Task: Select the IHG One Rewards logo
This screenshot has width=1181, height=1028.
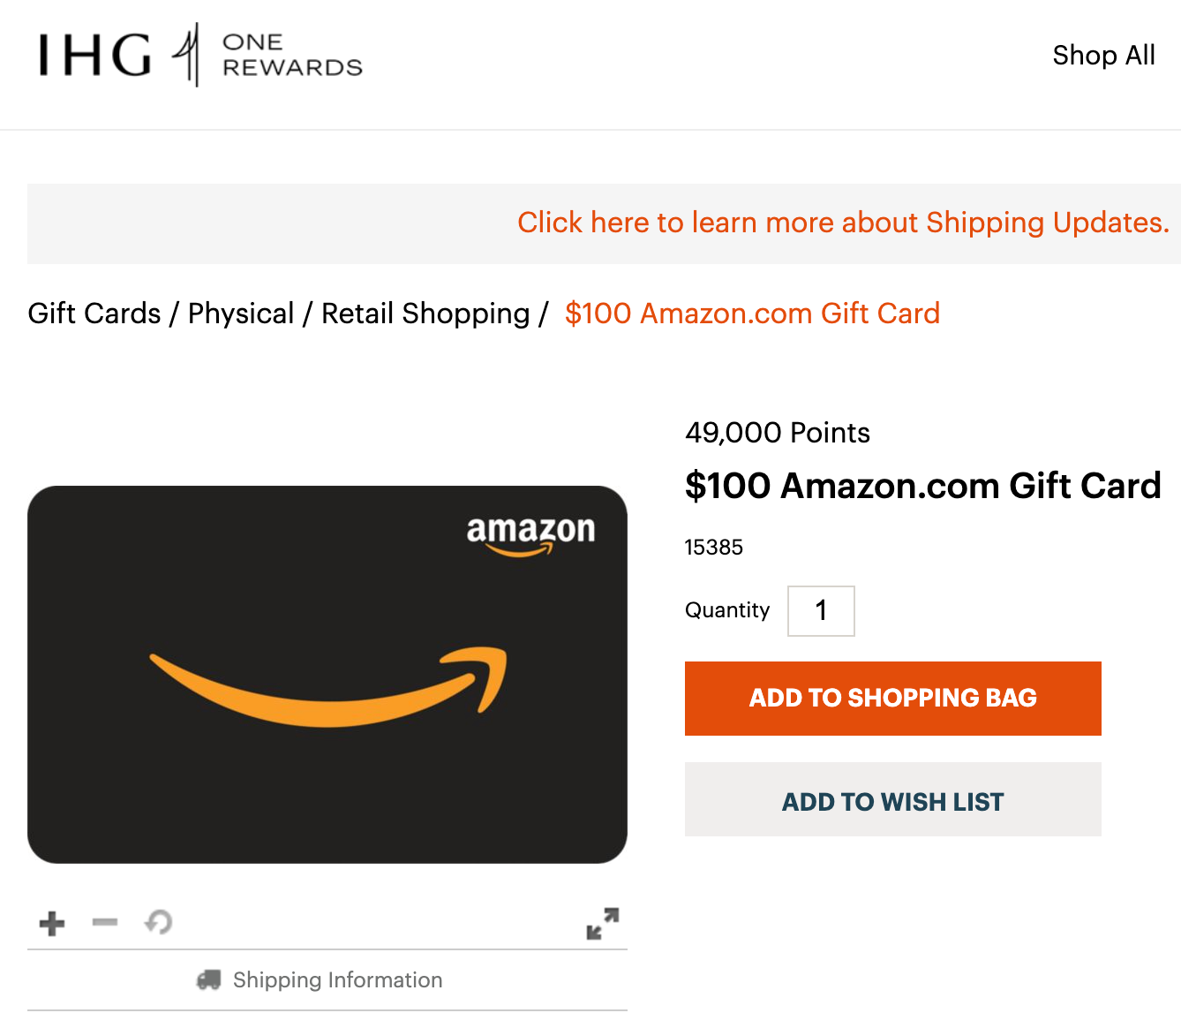Action: [199, 57]
